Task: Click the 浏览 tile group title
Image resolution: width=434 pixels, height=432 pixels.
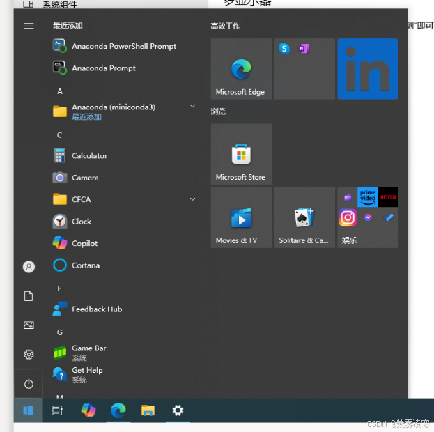Action: coord(218,111)
